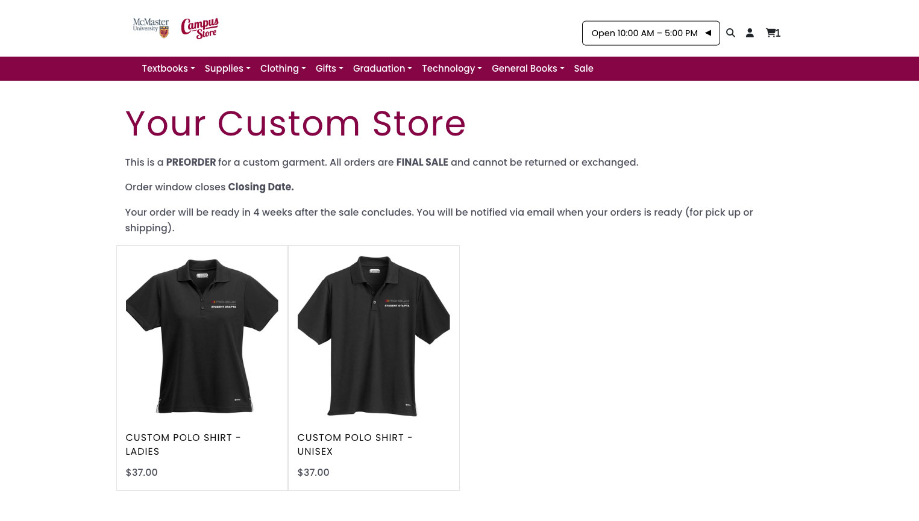919x521 pixels.
Task: Open the Technology menu
Action: [451, 69]
